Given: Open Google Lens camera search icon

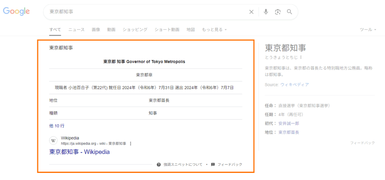Looking at the screenshot, I should [x=278, y=12].
